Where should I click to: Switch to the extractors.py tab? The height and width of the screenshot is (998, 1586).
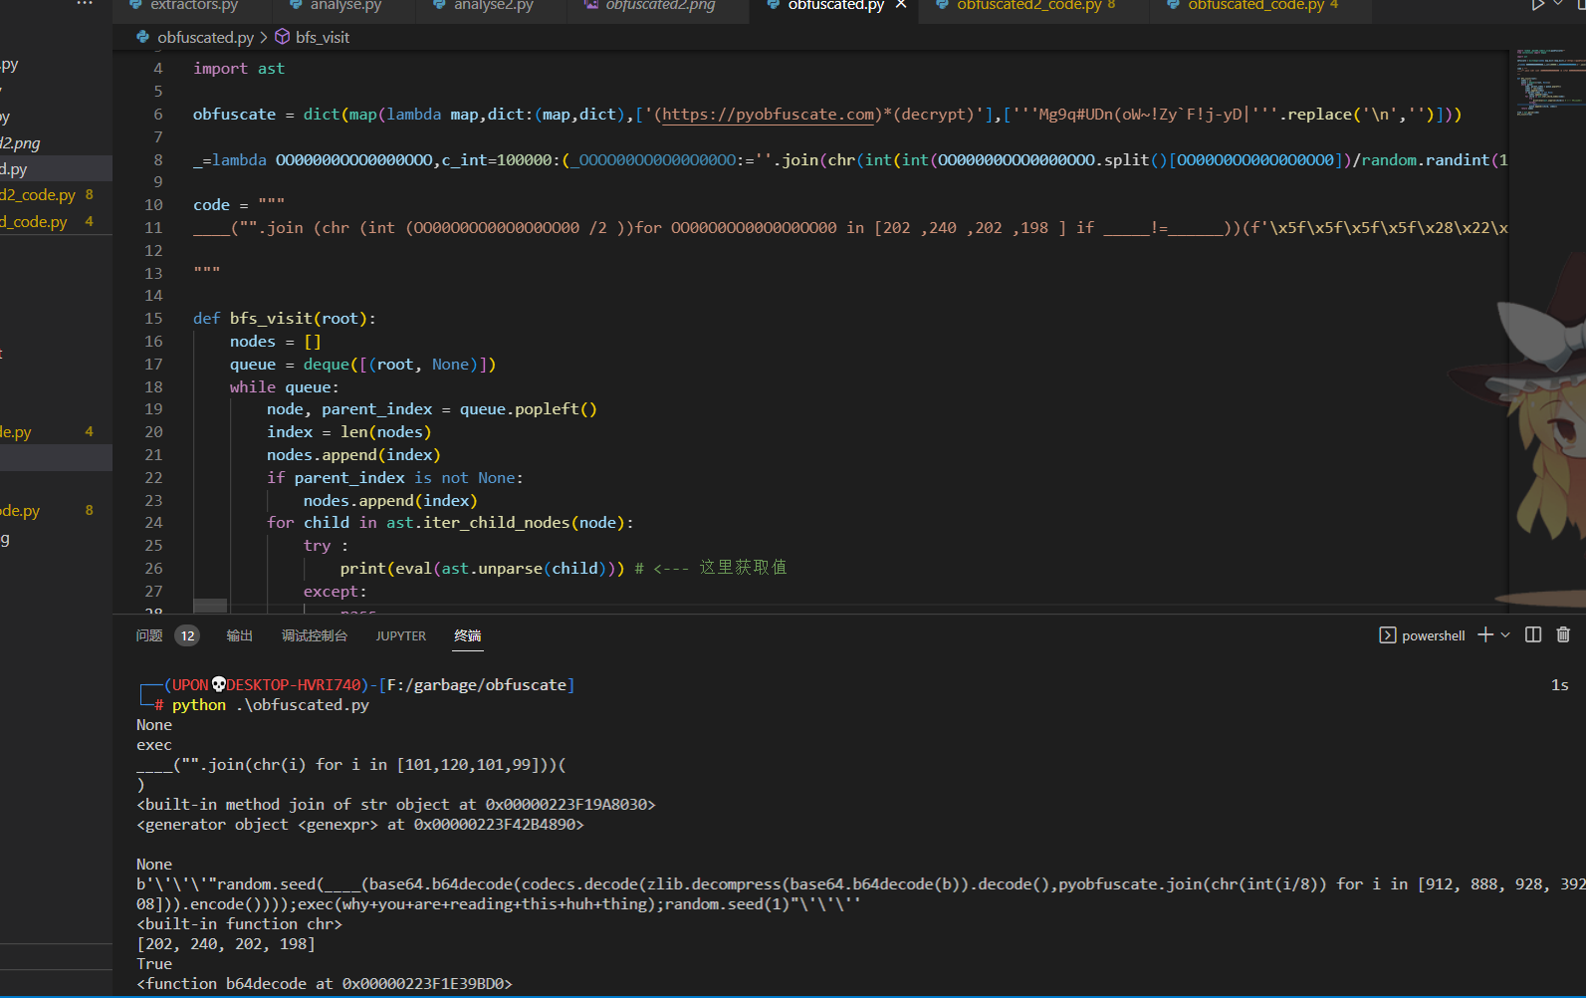pos(194,5)
